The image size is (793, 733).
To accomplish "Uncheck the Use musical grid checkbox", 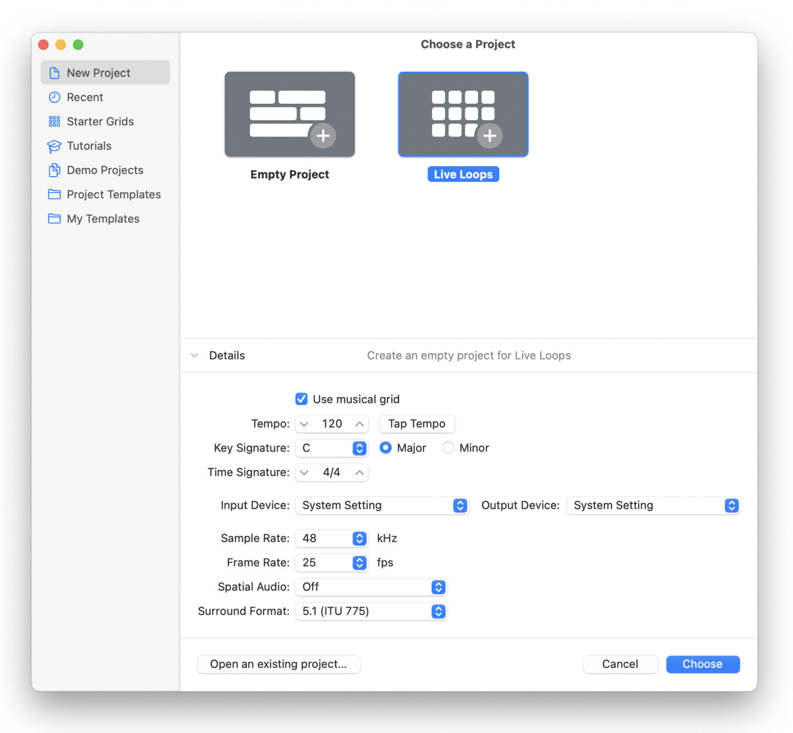I will (302, 399).
